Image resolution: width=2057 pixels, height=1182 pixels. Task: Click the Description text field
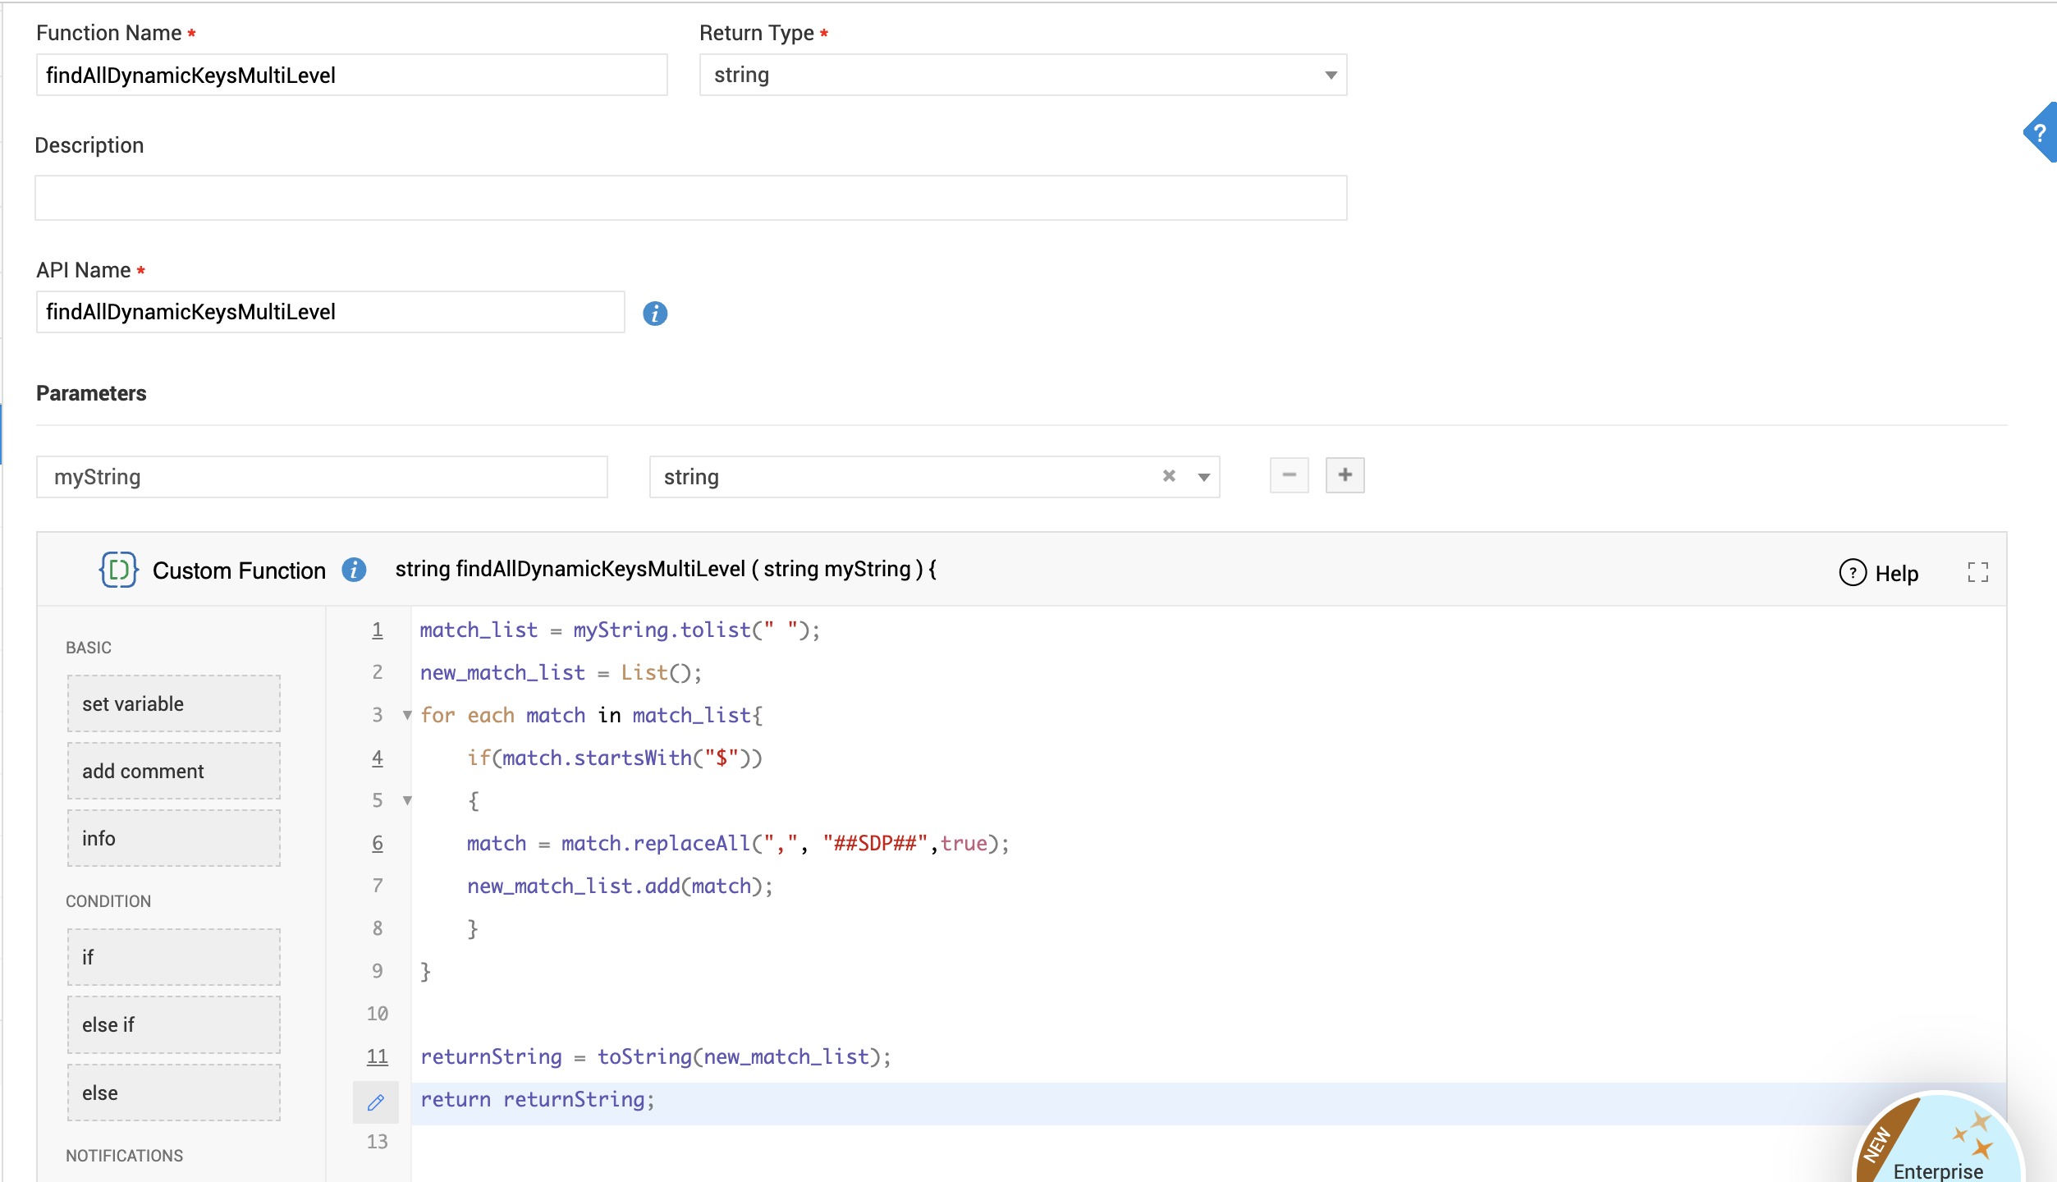[690, 198]
